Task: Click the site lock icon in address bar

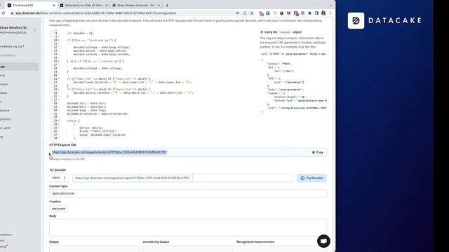Action: [12, 13]
